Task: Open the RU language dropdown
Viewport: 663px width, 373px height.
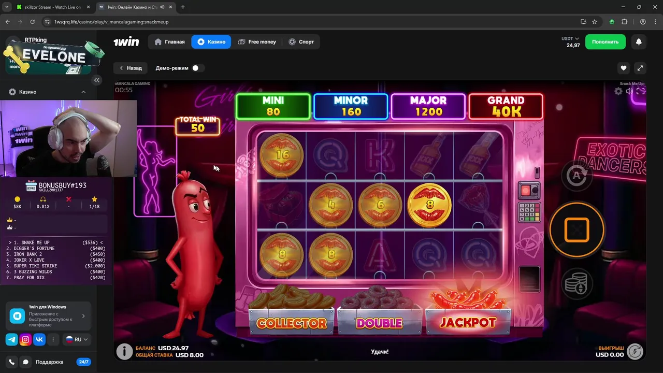Action: tap(77, 339)
